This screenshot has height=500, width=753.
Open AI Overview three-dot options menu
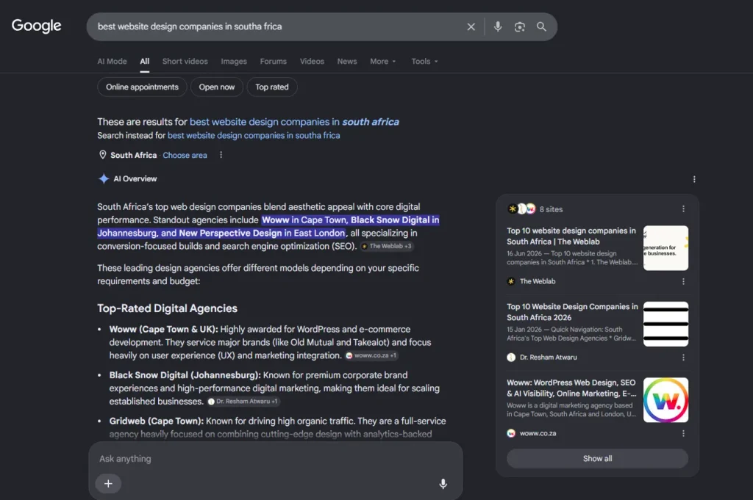tap(694, 179)
